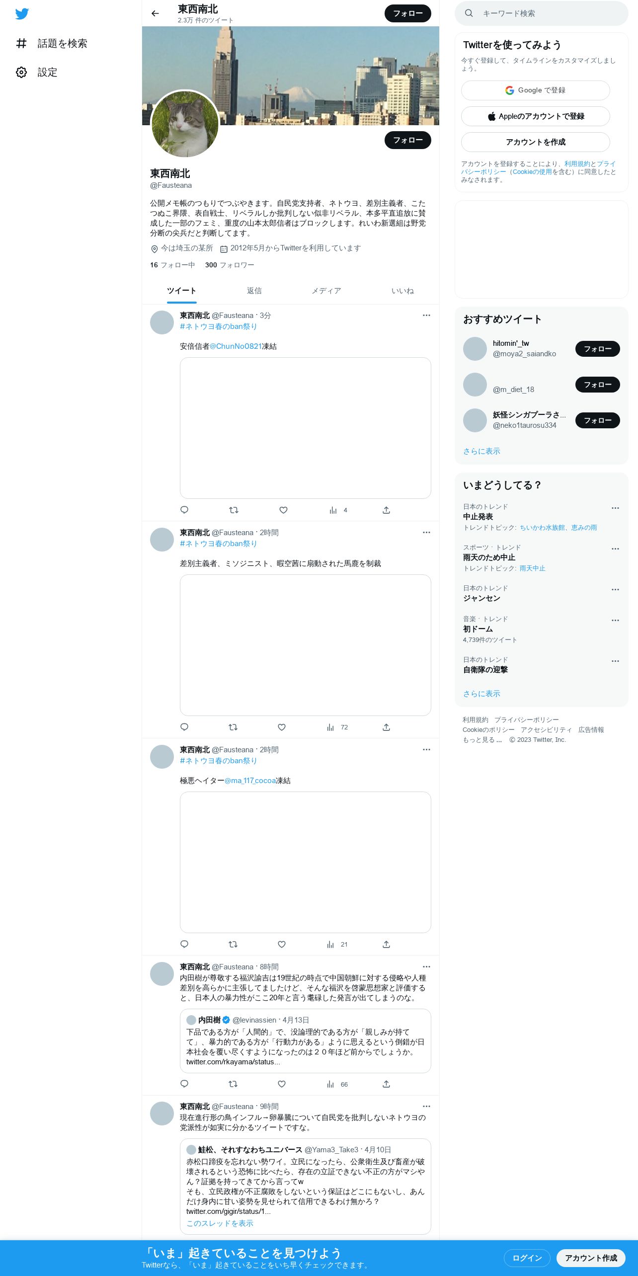Image resolution: width=638 pixels, height=1276 pixels.
Task: Open 話題を検索 hashtag icon
Action: pyautogui.click(x=21, y=43)
